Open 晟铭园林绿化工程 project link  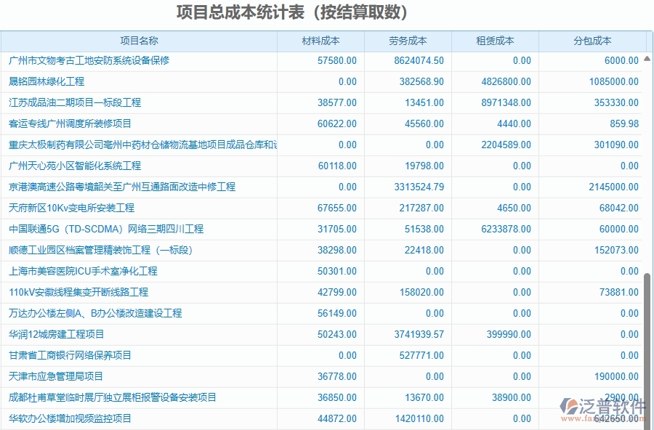click(47, 82)
